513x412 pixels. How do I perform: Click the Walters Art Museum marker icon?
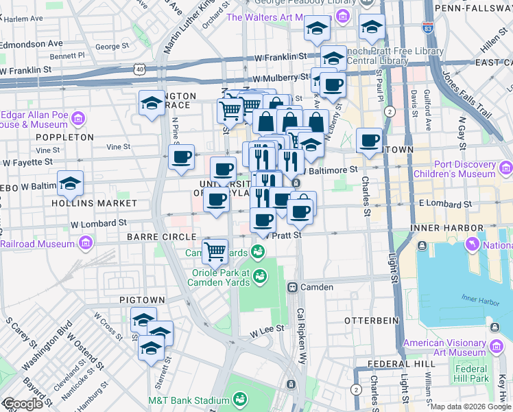point(343,16)
